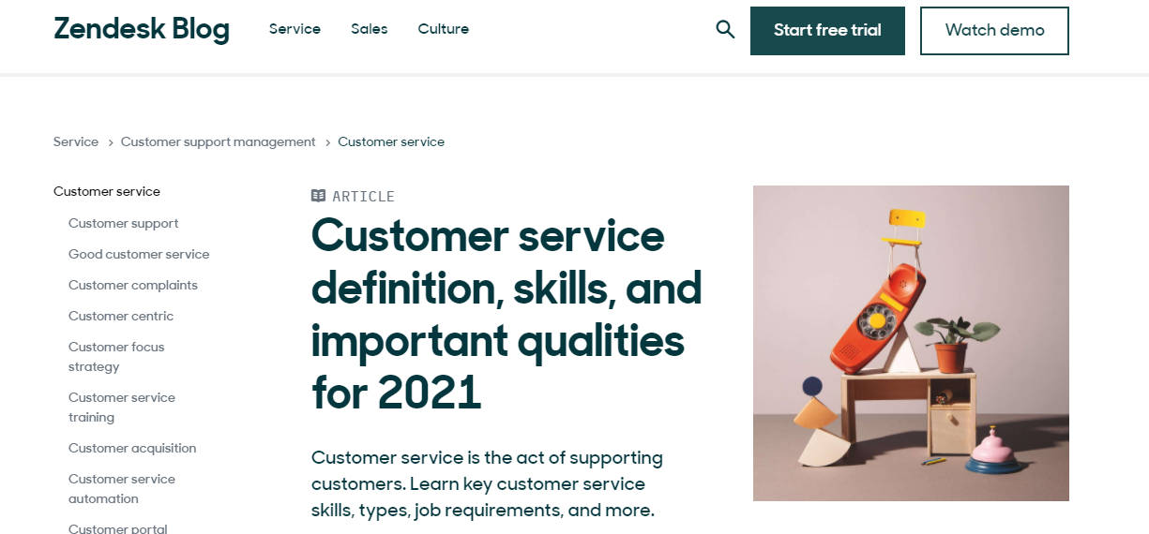The width and height of the screenshot is (1149, 534).
Task: Click the search magnifier icon
Action: click(725, 29)
